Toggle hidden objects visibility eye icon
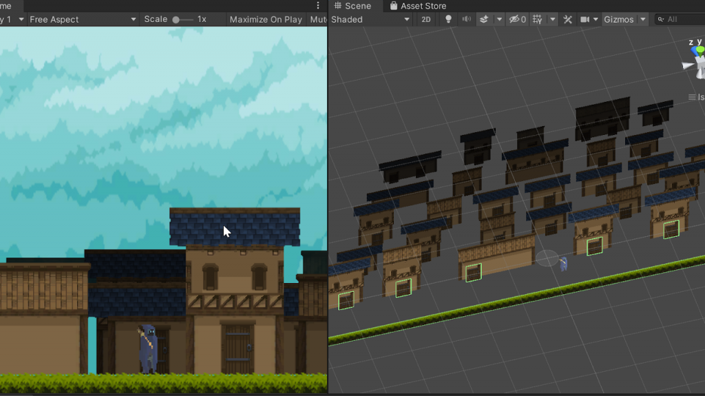Viewport: 705px width, 396px height. 517,19
